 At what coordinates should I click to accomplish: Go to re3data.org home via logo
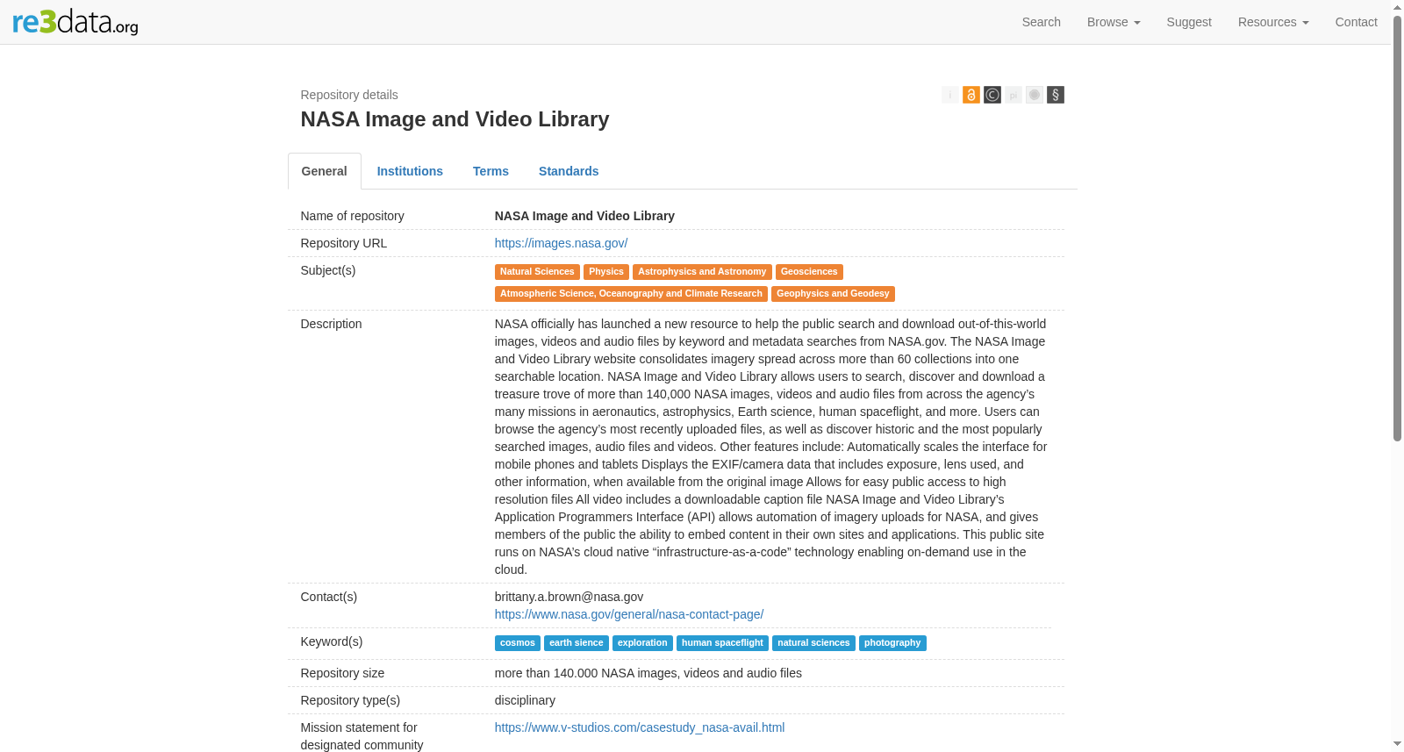tap(75, 22)
